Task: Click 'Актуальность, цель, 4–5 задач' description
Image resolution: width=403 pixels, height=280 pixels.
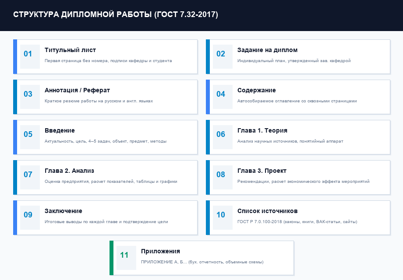Action: click(106, 141)
